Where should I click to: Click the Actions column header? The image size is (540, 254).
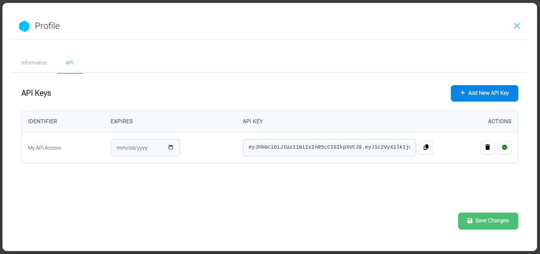[500, 121]
